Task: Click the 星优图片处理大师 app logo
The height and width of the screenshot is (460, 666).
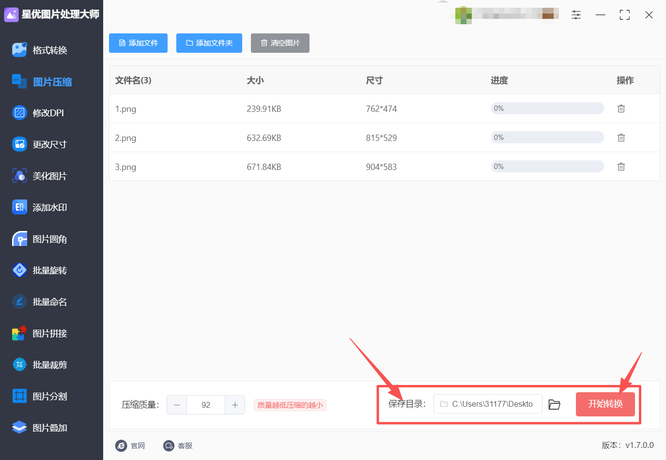Action: coord(11,15)
